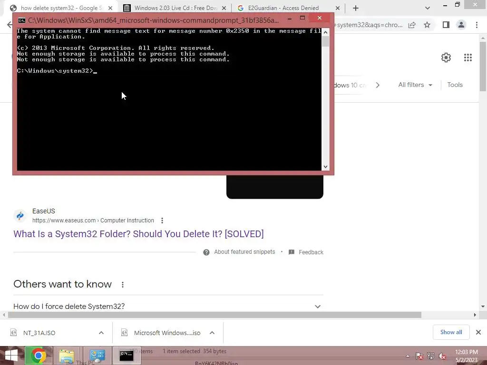Click the About featured snippets help icon

pos(206,252)
